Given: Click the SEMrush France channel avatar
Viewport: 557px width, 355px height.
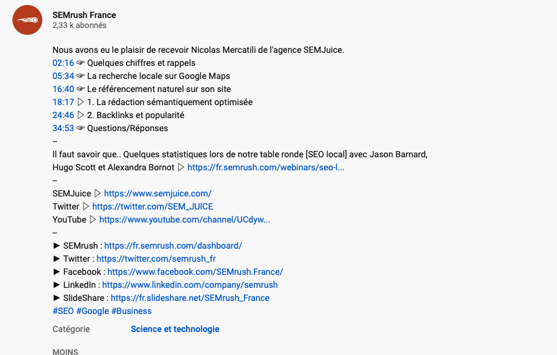Looking at the screenshot, I should 27,20.
